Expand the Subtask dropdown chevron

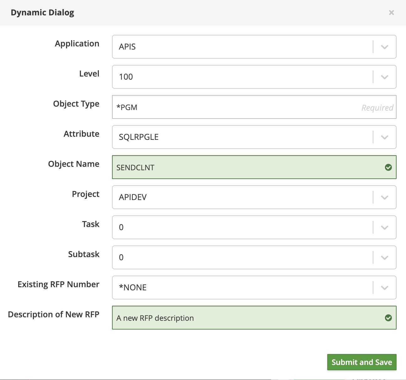pos(385,257)
